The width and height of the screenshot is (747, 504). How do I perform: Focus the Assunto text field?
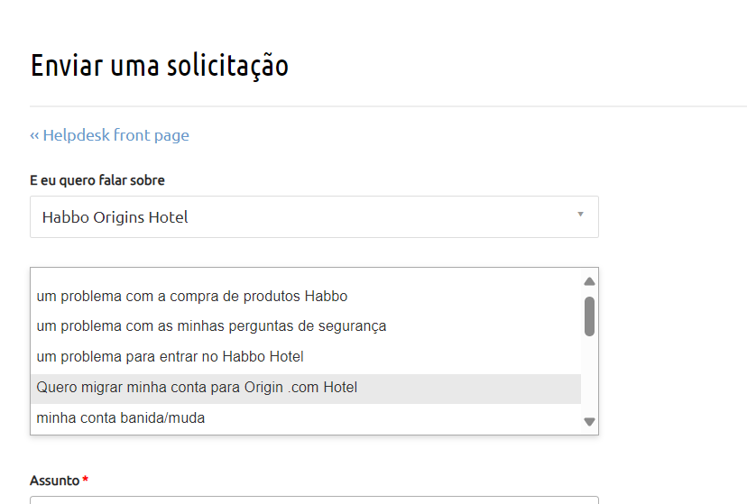[x=314, y=499]
